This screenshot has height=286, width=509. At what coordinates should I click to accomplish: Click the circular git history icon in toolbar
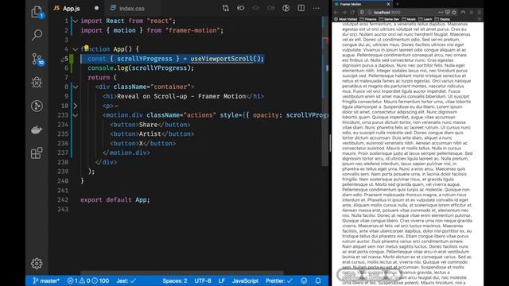tap(286, 8)
